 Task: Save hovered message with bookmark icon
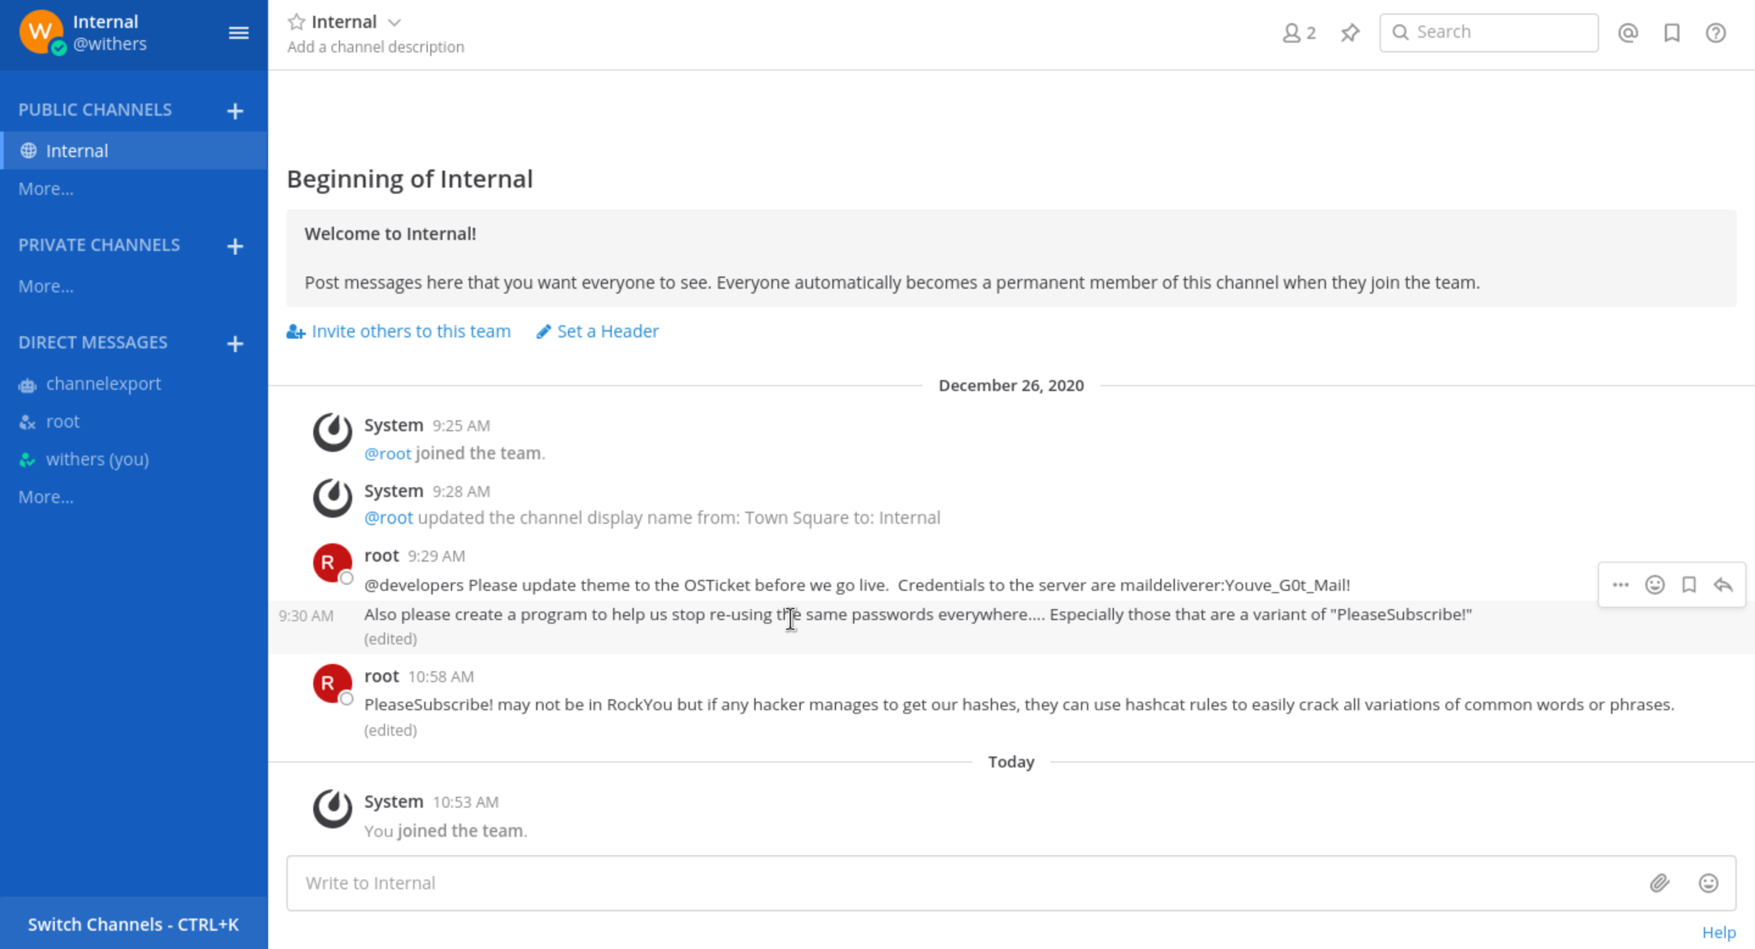(x=1688, y=585)
